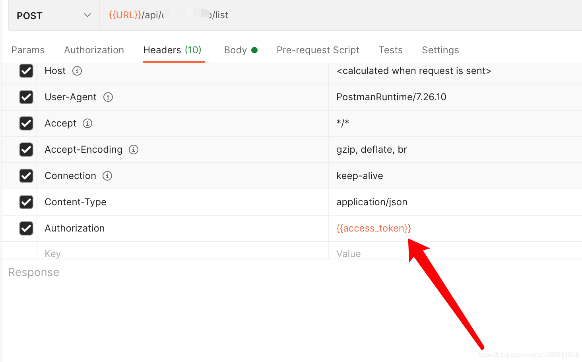Select the keep-alive value cell
This screenshot has height=362, width=582.
[456, 176]
